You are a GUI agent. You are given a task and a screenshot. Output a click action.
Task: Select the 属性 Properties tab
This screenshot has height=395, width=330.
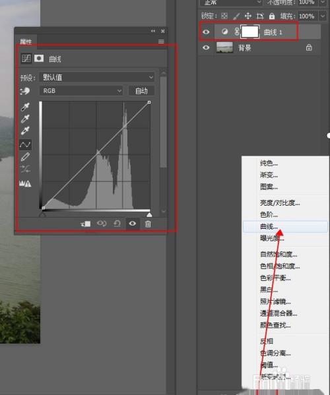(x=26, y=42)
